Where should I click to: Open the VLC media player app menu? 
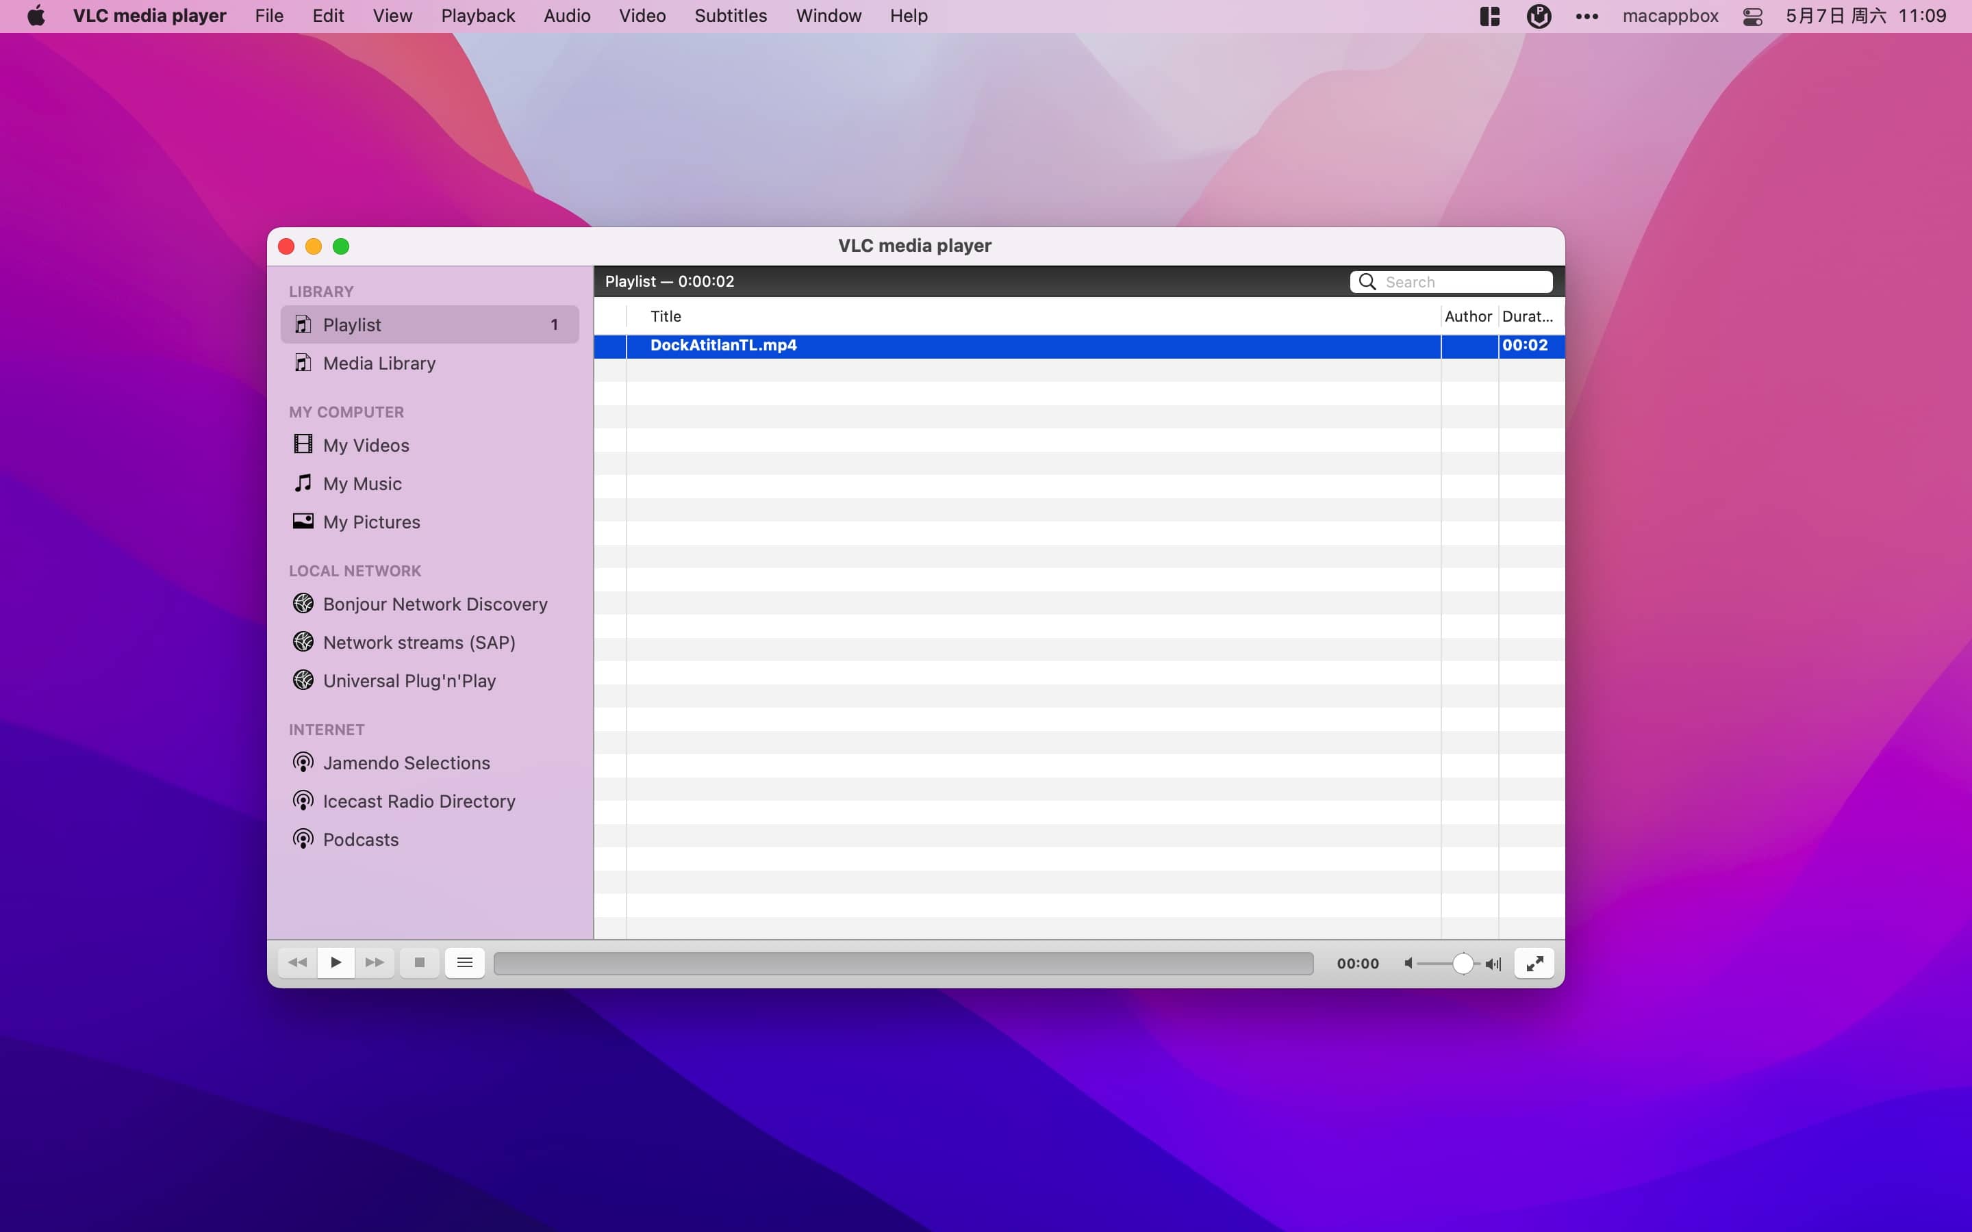(x=150, y=16)
